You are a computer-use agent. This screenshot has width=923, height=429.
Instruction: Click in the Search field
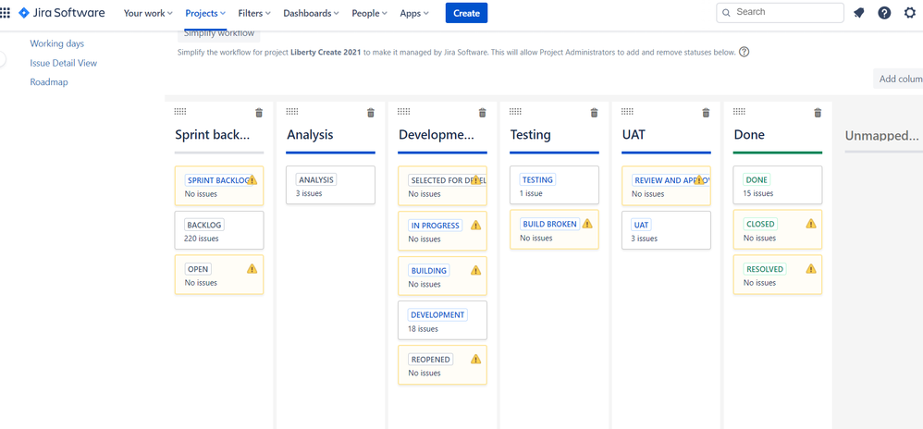780,12
